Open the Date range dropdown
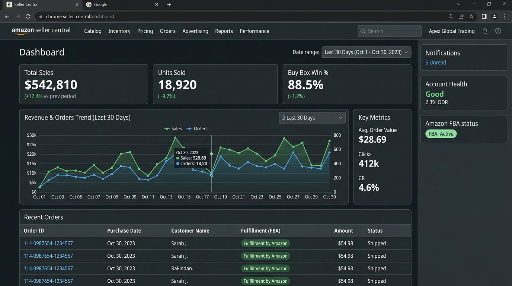This screenshot has width=512, height=286. 367,52
